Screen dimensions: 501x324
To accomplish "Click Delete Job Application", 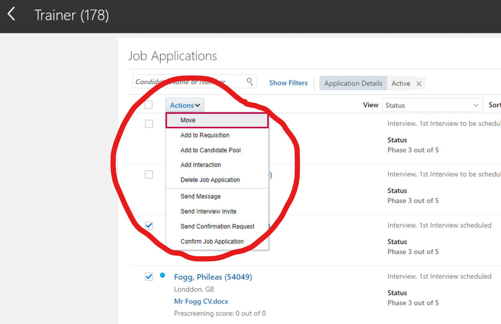I will [x=210, y=180].
